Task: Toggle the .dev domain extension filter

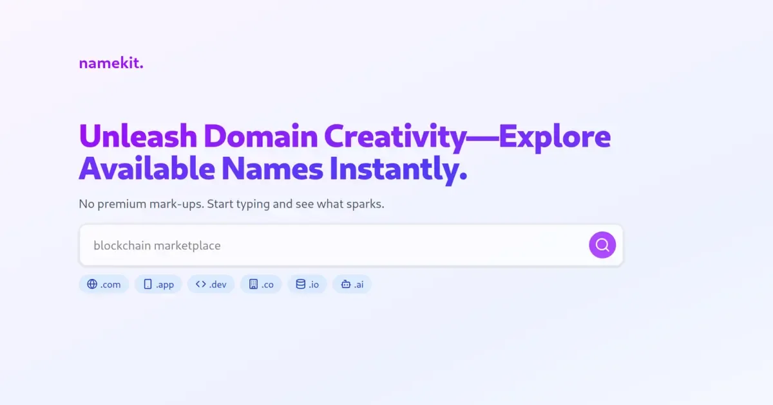Action: tap(211, 283)
